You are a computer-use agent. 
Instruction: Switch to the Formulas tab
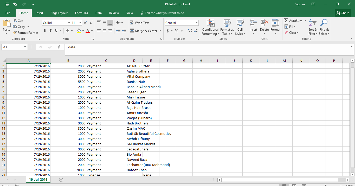[81, 13]
